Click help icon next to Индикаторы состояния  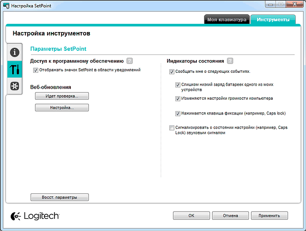click(x=230, y=61)
